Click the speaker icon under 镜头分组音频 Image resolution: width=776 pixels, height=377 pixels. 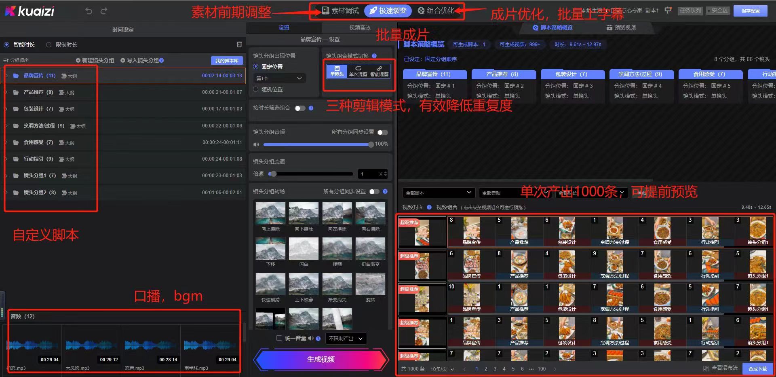256,144
